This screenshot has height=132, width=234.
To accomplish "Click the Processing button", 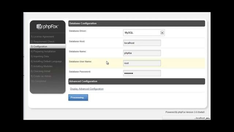I will pos(78,98).
